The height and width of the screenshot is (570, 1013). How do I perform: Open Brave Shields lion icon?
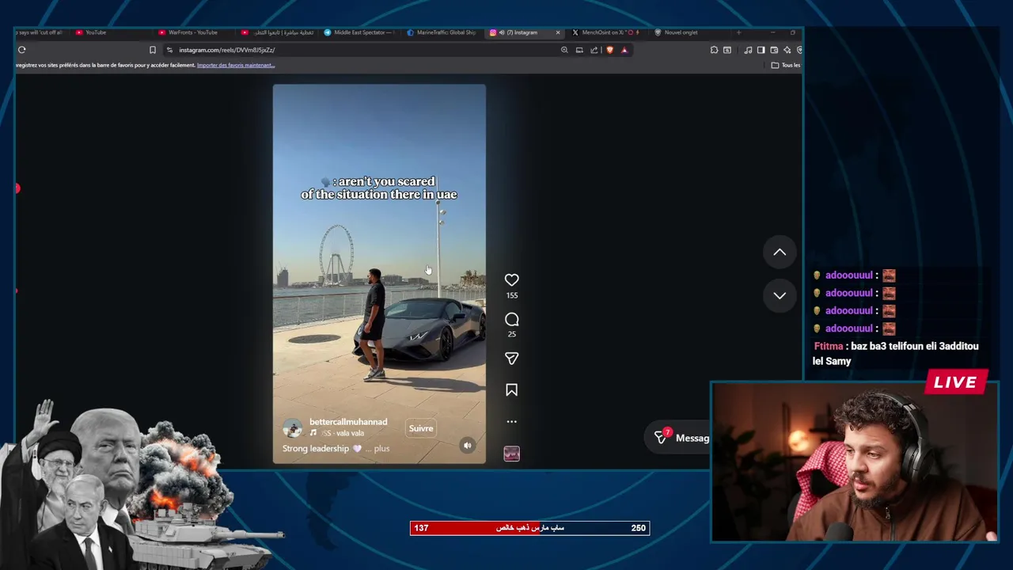(609, 50)
